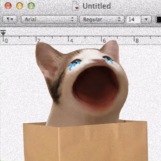Select the indent marker at ruler position 0
The width and height of the screenshot is (161, 161).
click(x=3, y=33)
